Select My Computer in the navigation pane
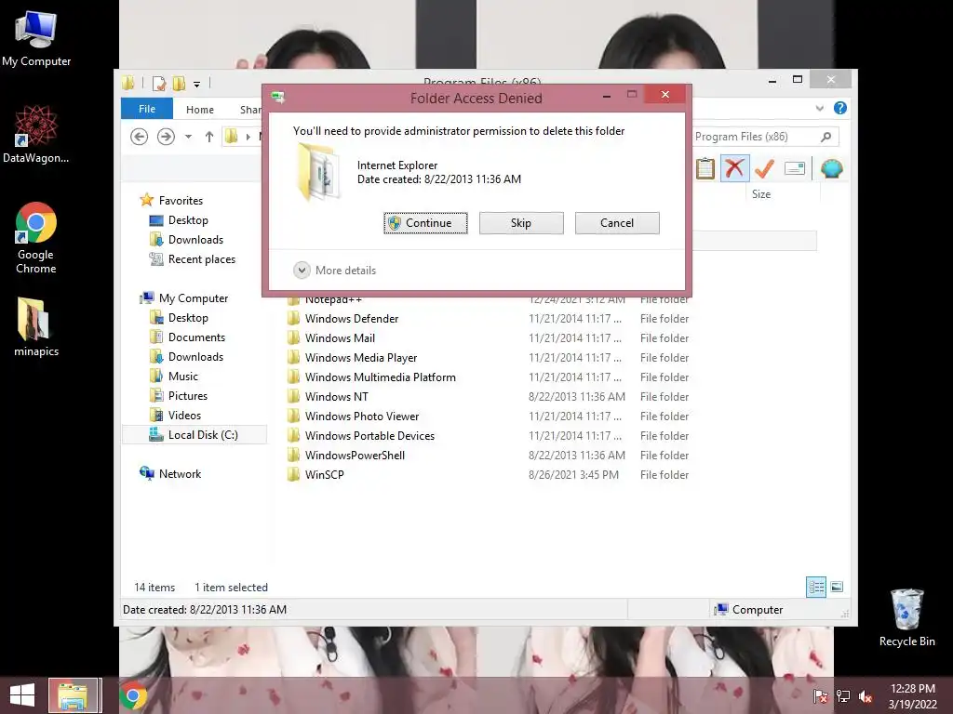Viewport: 953px width, 714px height. pyautogui.click(x=194, y=298)
